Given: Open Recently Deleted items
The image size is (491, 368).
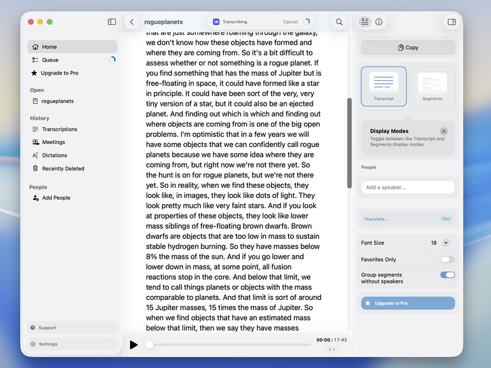Looking at the screenshot, I should [x=72, y=168].
